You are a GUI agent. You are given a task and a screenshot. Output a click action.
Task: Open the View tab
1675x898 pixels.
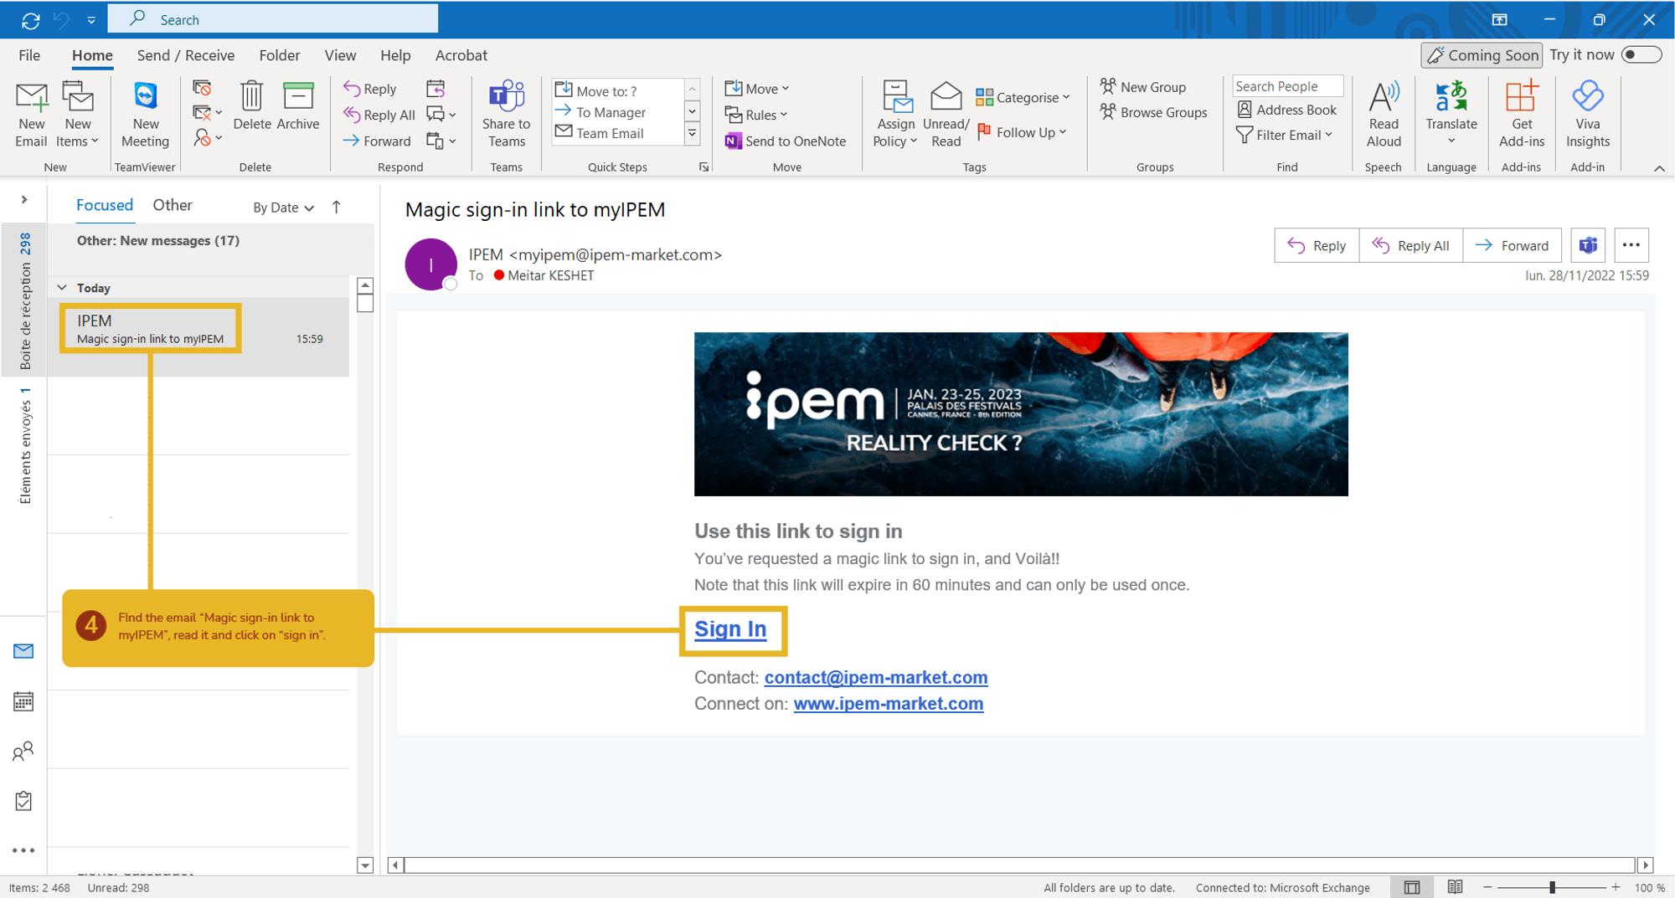(340, 55)
